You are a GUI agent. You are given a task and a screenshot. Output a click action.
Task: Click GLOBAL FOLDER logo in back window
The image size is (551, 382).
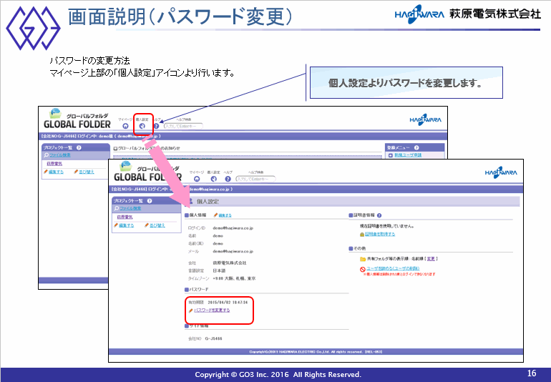click(77, 119)
